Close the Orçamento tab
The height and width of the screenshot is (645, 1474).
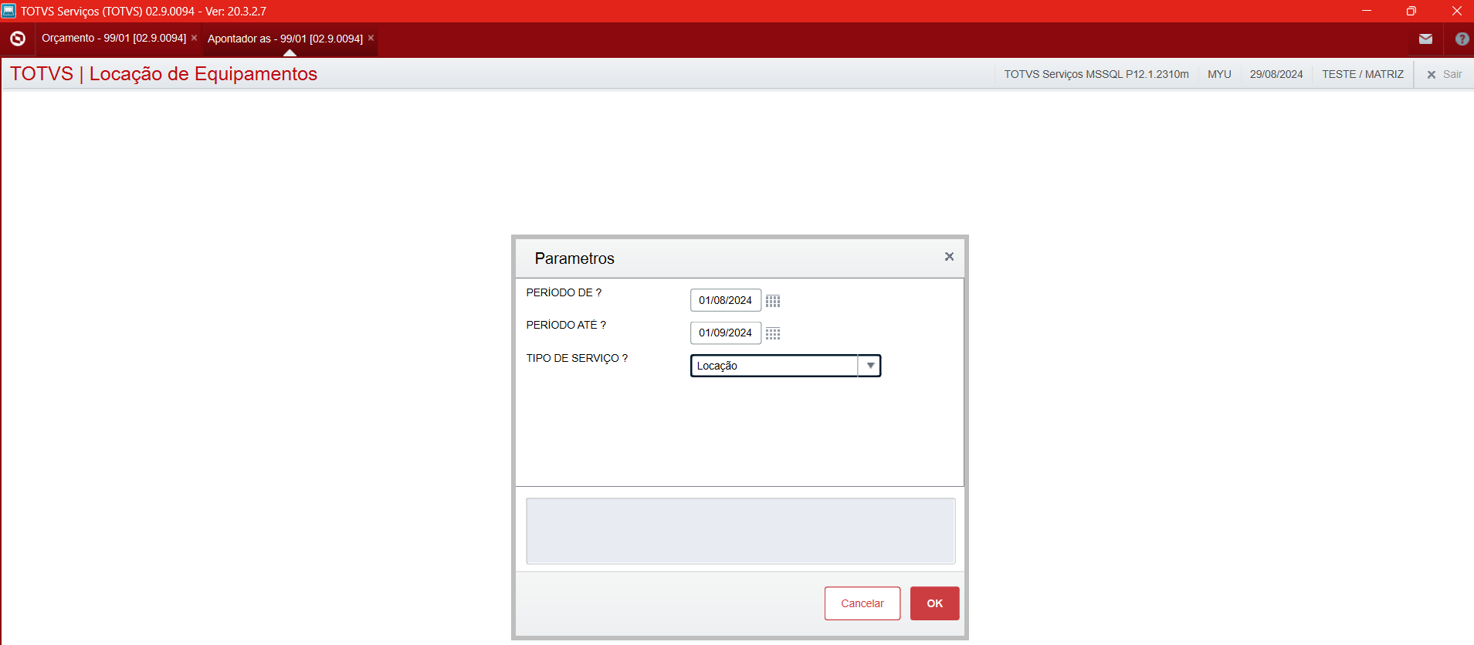[x=194, y=38]
